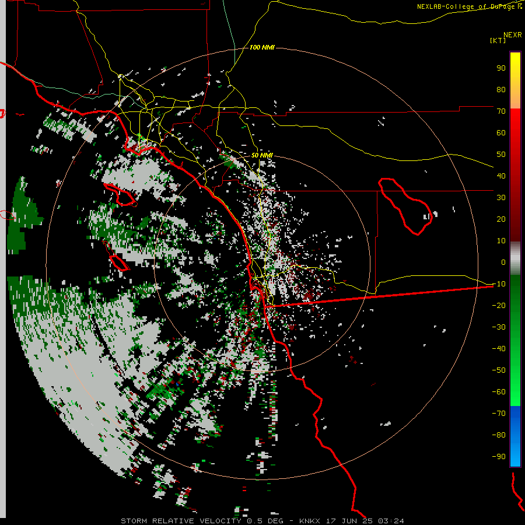Image resolution: width=525 pixels, height=525 pixels.
Task: Click the -60 value on velocity scale
Action: pyautogui.click(x=499, y=392)
